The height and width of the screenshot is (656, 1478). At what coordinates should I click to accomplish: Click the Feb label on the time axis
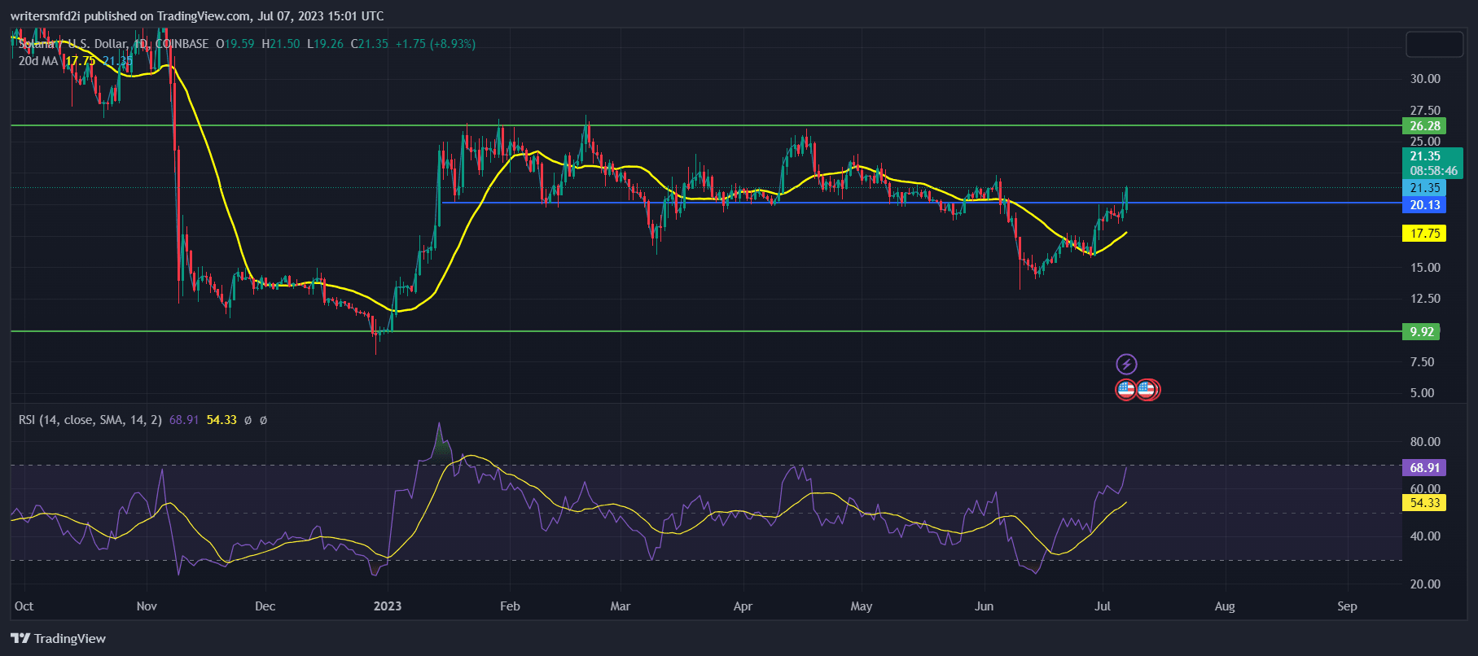[510, 606]
